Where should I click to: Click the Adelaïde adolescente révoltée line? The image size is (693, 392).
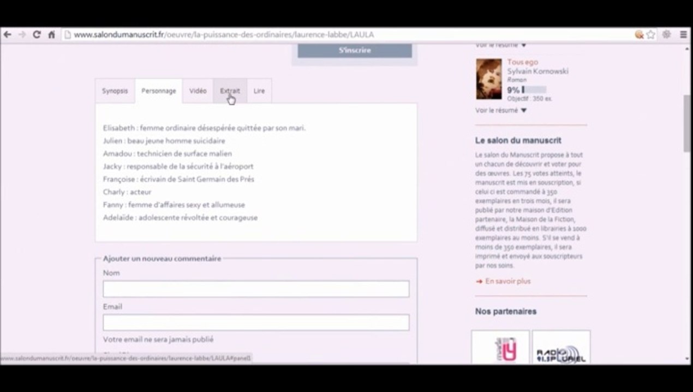coord(180,218)
